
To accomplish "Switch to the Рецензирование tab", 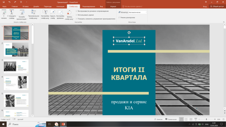I will (x=89, y=7).
